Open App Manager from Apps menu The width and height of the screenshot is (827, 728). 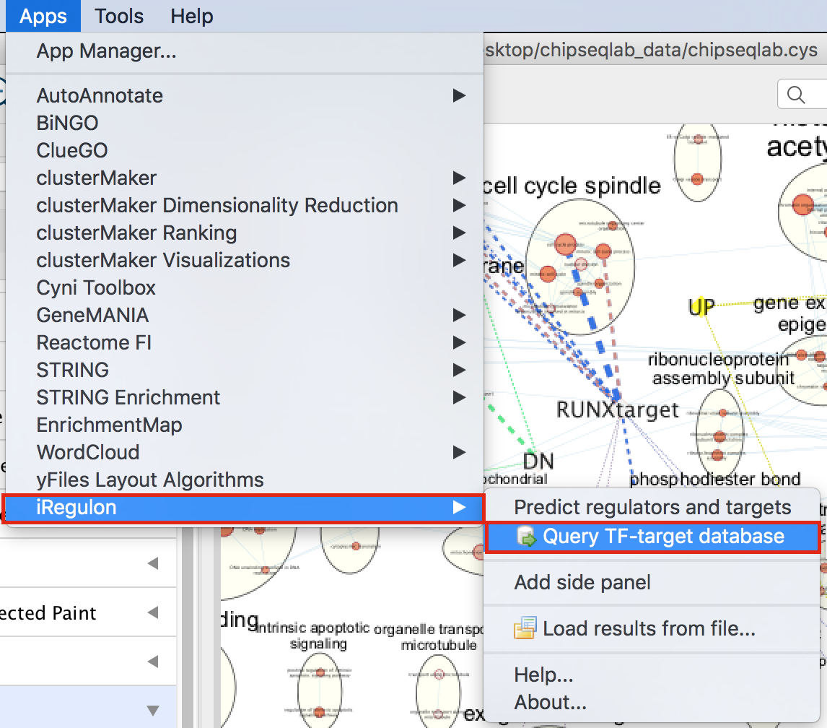106,51
